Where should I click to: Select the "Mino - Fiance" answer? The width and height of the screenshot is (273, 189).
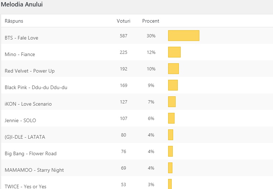click(x=20, y=54)
